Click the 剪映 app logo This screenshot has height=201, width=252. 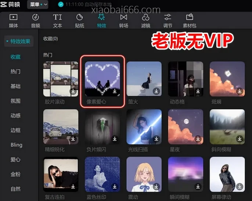click(10, 4)
